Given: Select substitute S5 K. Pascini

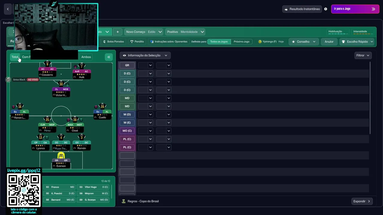Looking at the screenshot, I should click(60, 193).
